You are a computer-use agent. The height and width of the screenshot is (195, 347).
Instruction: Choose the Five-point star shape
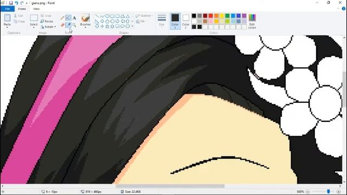point(107,27)
